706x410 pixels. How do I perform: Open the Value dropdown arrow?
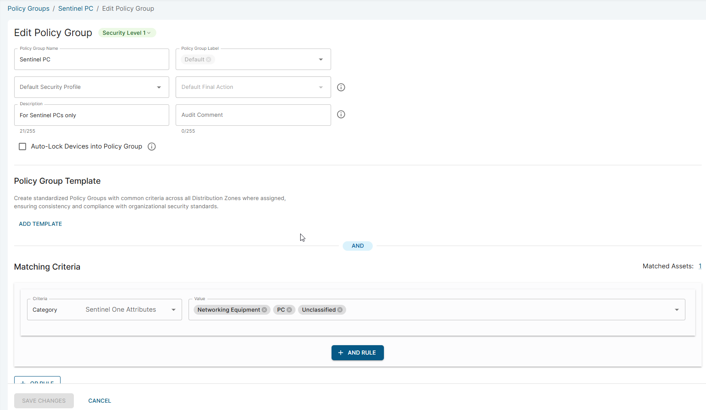point(677,310)
